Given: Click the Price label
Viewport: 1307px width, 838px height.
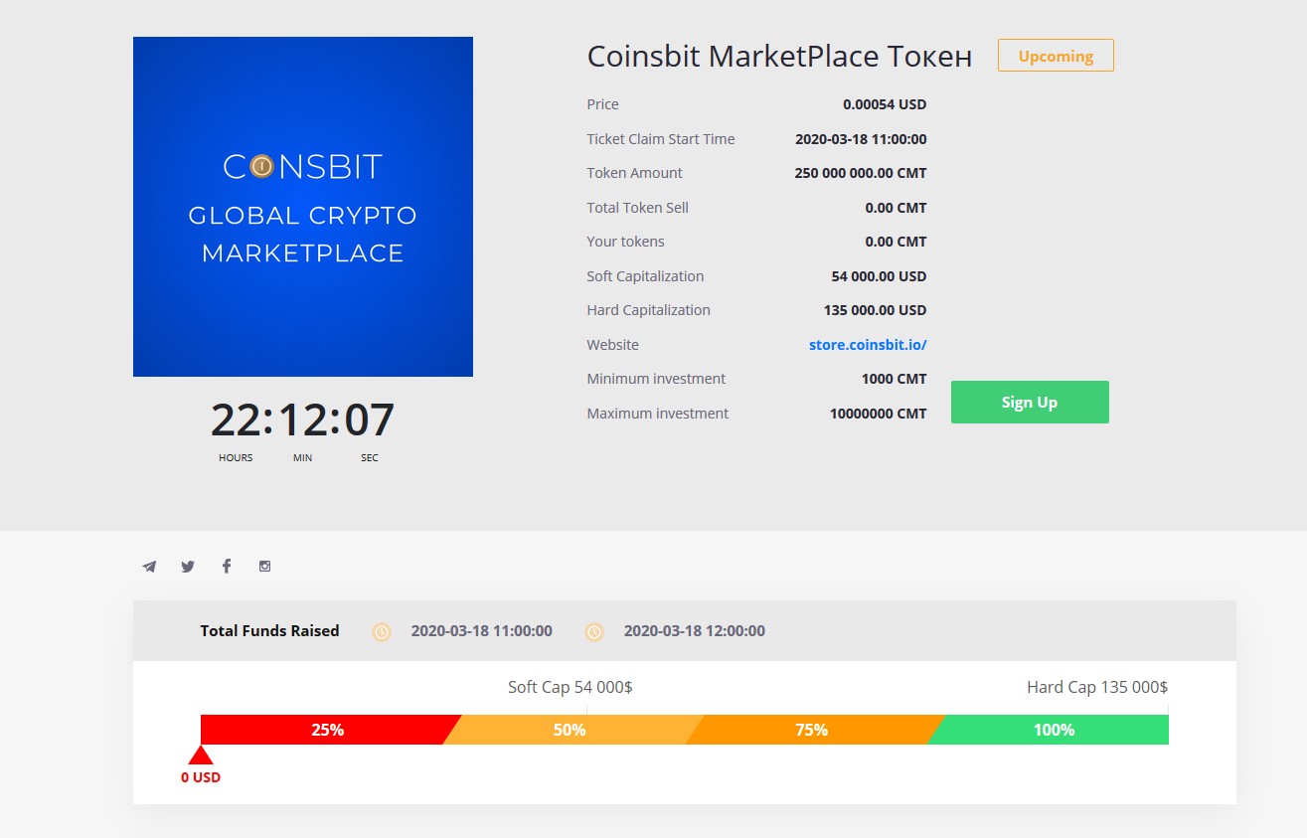Looking at the screenshot, I should pos(602,104).
